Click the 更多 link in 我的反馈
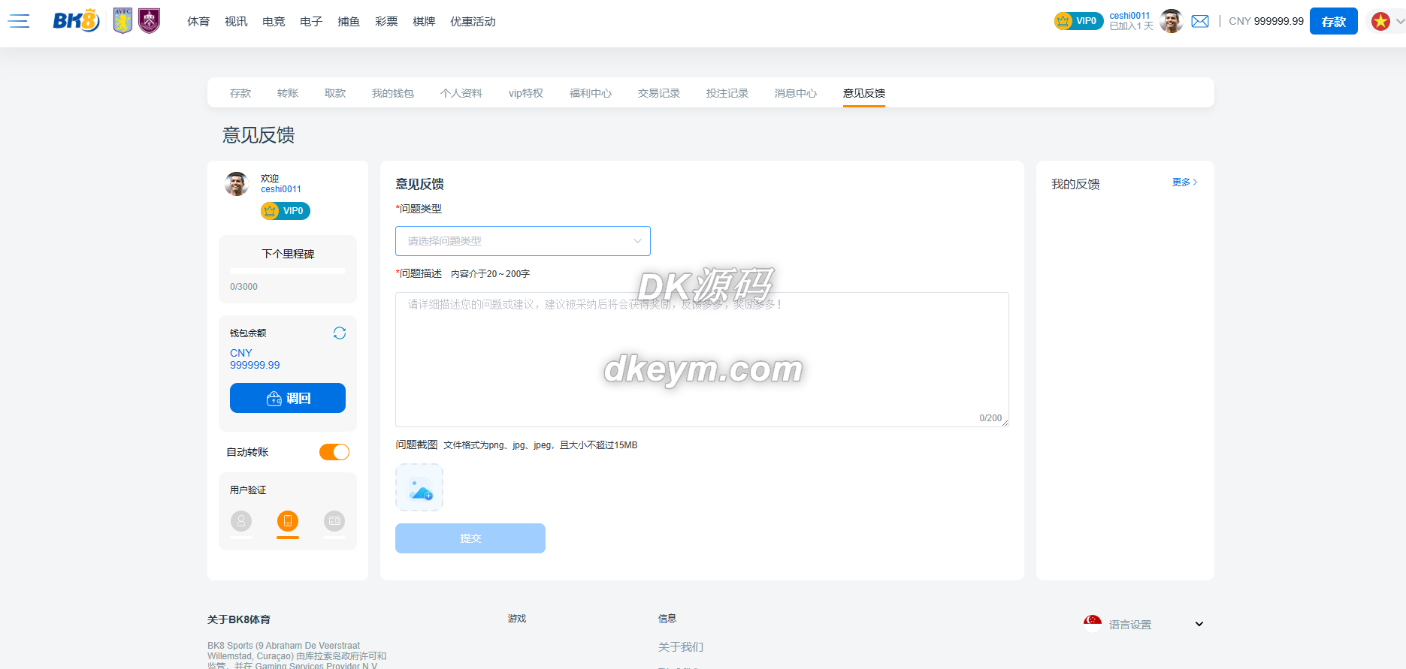 tap(1184, 182)
